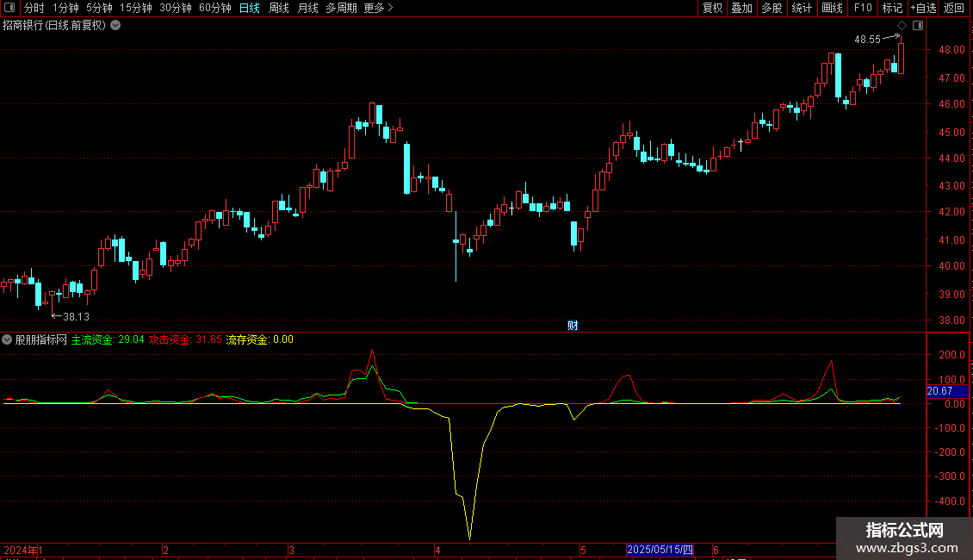Open F10 company information
Screen dimensions: 973x560
coord(863,8)
